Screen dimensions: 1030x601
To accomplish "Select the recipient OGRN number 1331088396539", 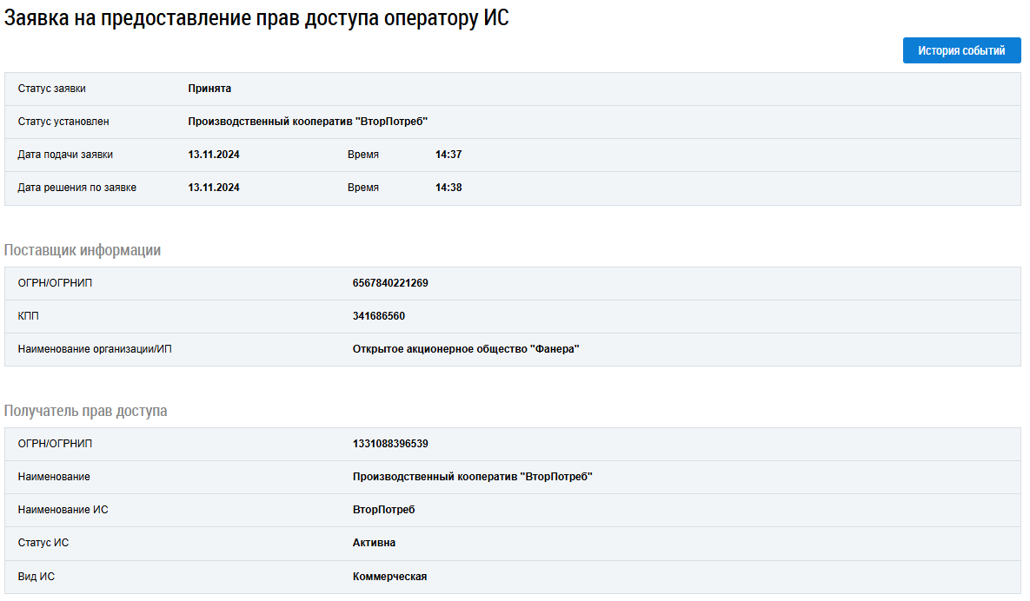I will [x=390, y=444].
